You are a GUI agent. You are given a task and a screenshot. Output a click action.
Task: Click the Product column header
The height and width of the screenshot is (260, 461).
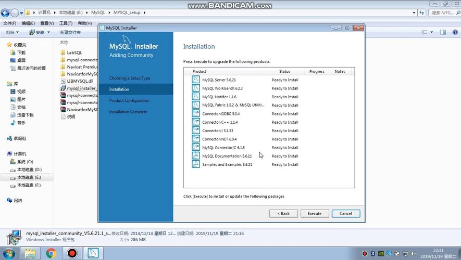[x=199, y=71]
